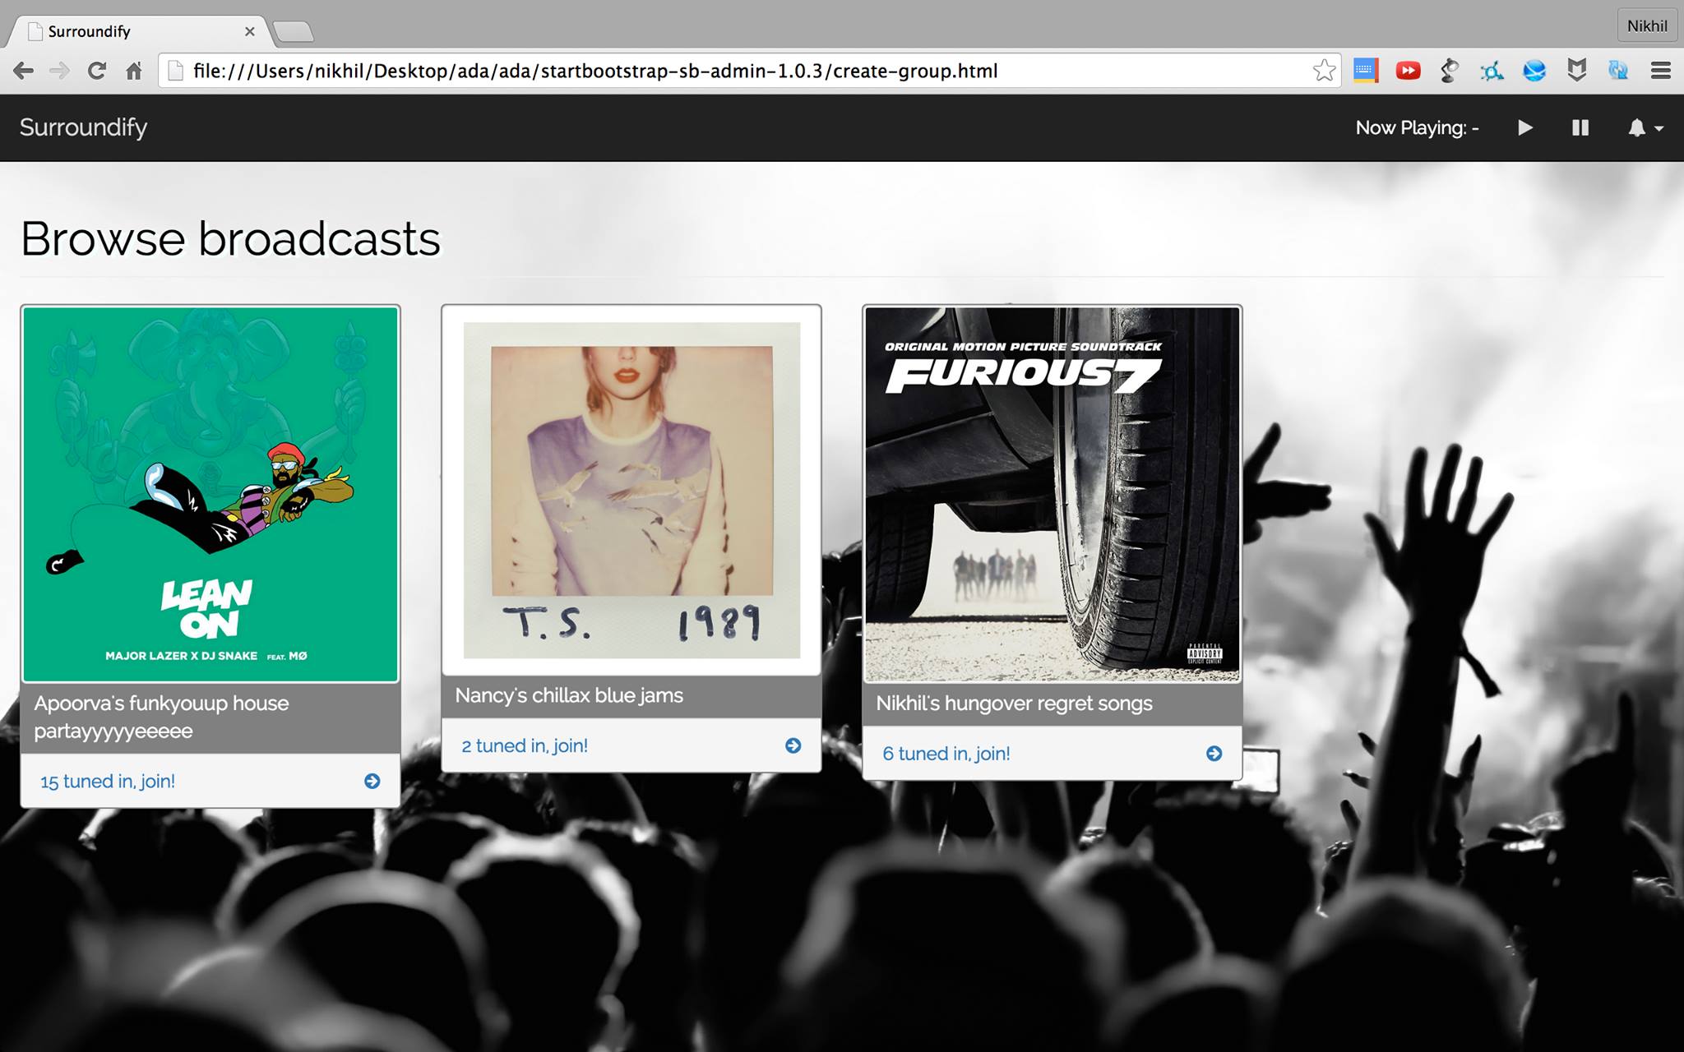Join the broadcast with 15 tuned in
Image resolution: width=1684 pixels, height=1052 pixels.
click(108, 781)
